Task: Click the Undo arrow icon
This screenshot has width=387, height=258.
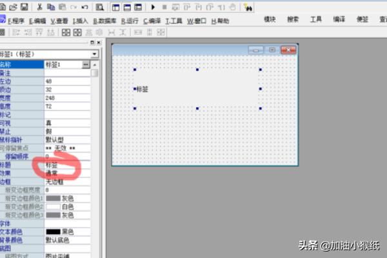Action: 84,7
